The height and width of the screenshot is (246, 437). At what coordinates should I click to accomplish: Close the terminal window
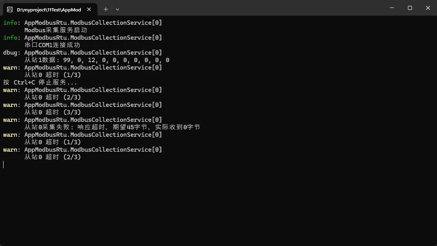pyautogui.click(x=428, y=8)
